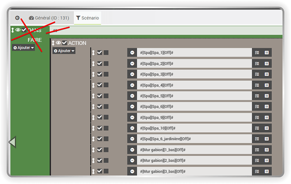Image resolution: width=291 pixels, height=184 pixels.
Task: Open action list icon for Spa_1 row
Action: pyautogui.click(x=257, y=53)
